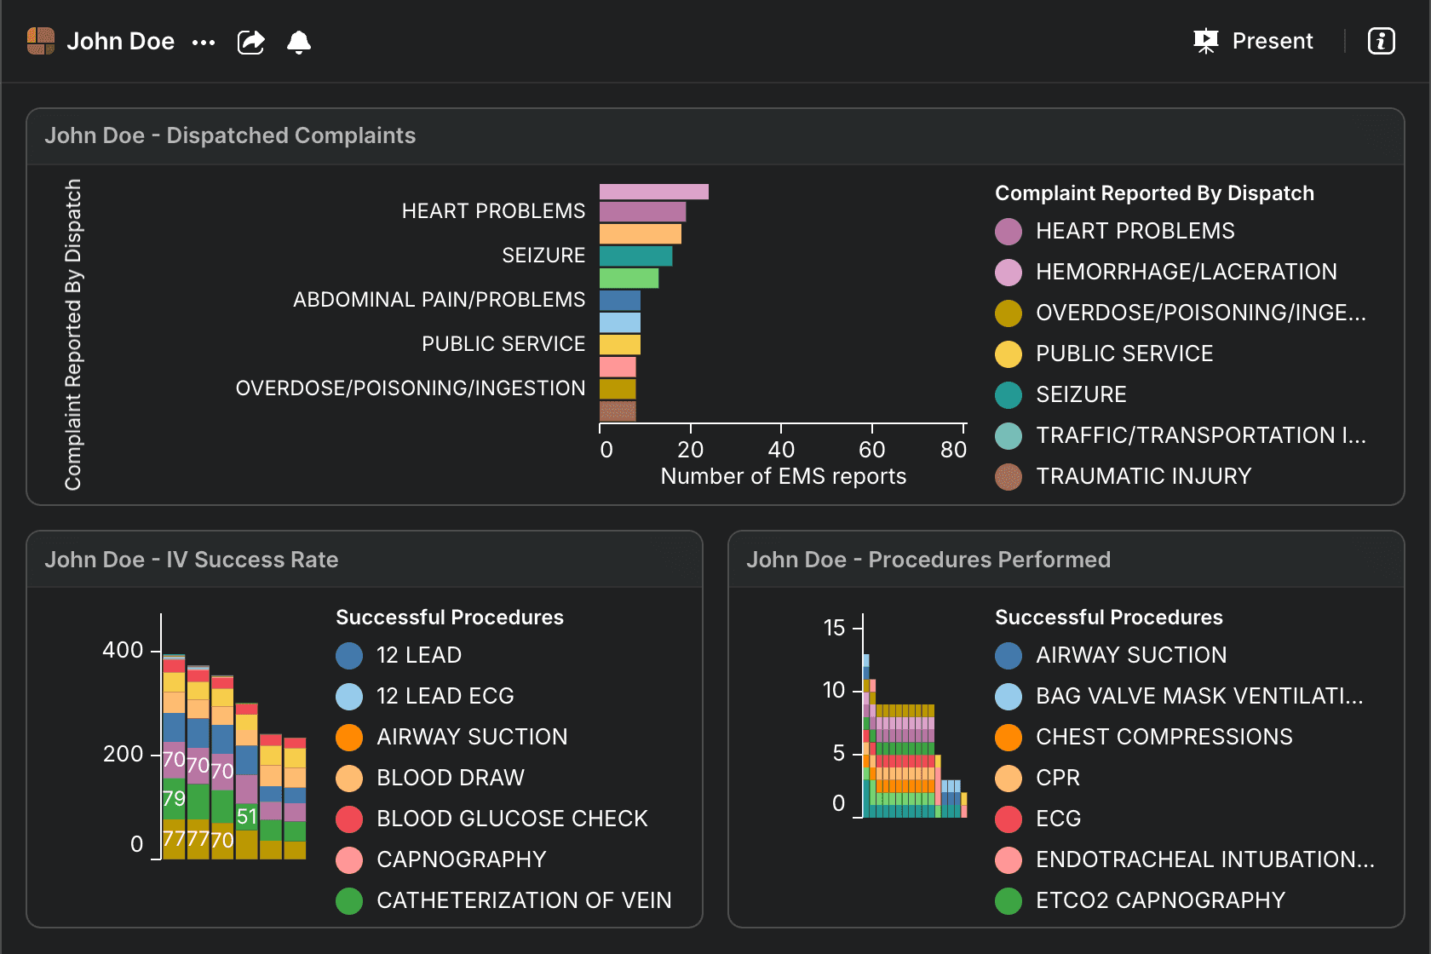Click the presentation screen icon
Screen dimensions: 1431x954
1206,41
